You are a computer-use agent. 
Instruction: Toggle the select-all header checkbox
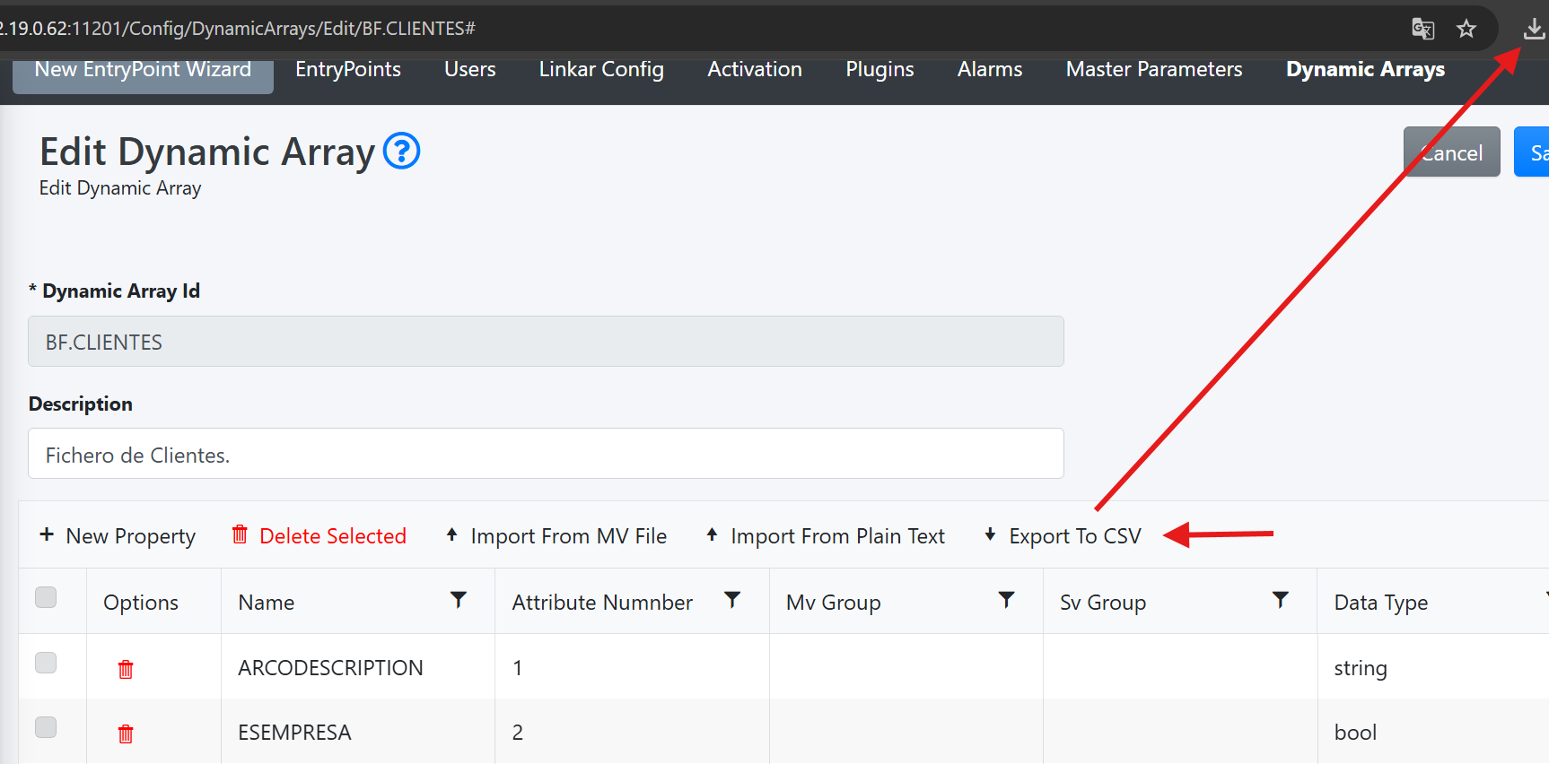pos(46,597)
